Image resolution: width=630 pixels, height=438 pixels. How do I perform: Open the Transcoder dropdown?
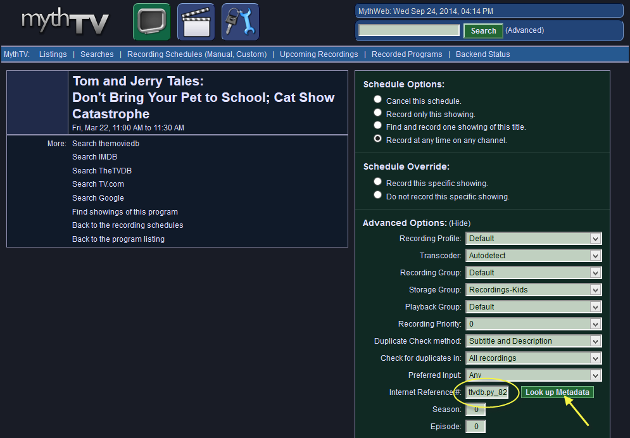coord(534,256)
